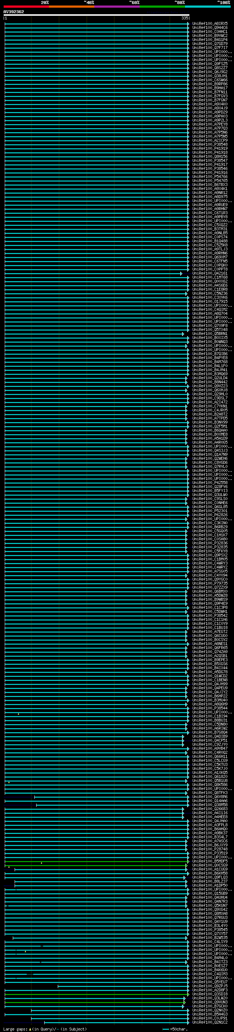Click label UniRef100_B9RP86

(210, 84)
